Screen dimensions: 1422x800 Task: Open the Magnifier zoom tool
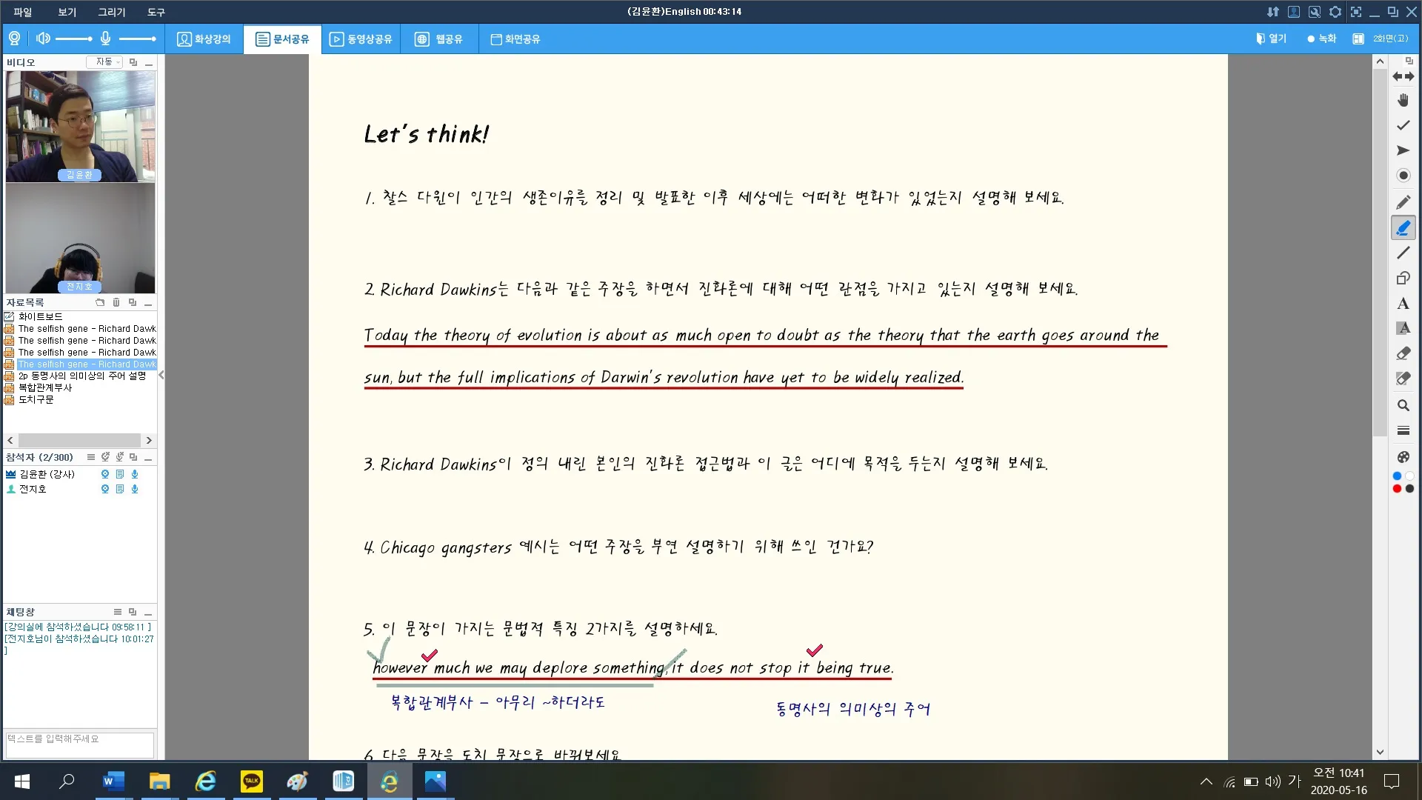pos(1402,405)
